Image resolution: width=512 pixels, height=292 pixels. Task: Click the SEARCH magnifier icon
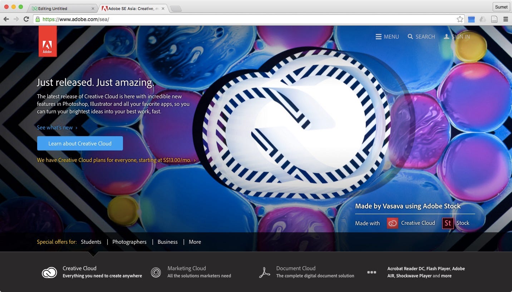410,36
